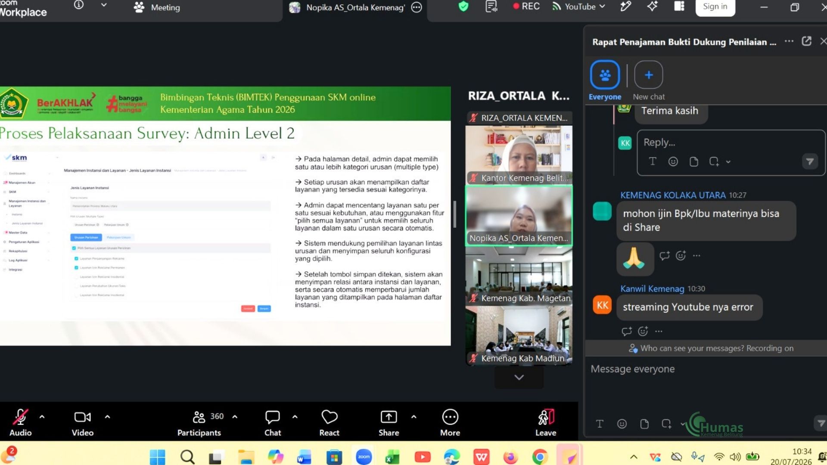Open more actions for Kolaka Utara message
This screenshot has width=827, height=465.
coord(696,256)
